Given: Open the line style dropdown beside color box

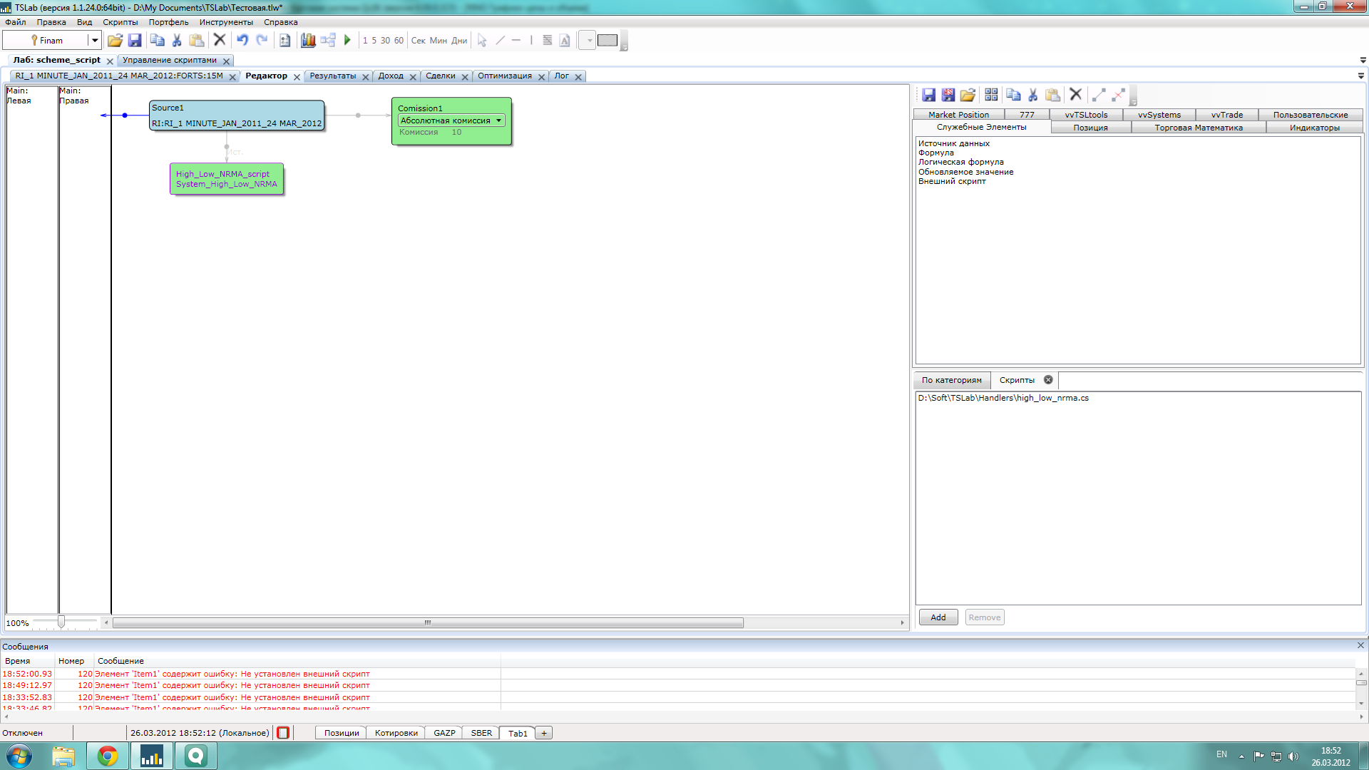Looking at the screenshot, I should [589, 41].
